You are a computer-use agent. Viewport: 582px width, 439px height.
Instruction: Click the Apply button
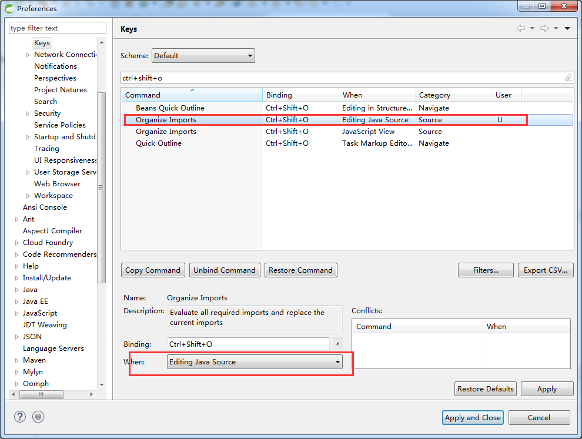click(x=547, y=389)
